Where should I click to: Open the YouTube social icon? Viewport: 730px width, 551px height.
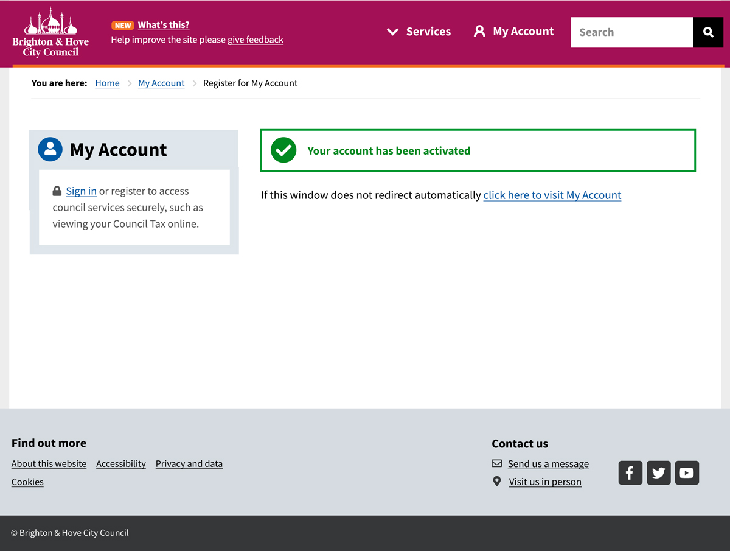point(687,472)
